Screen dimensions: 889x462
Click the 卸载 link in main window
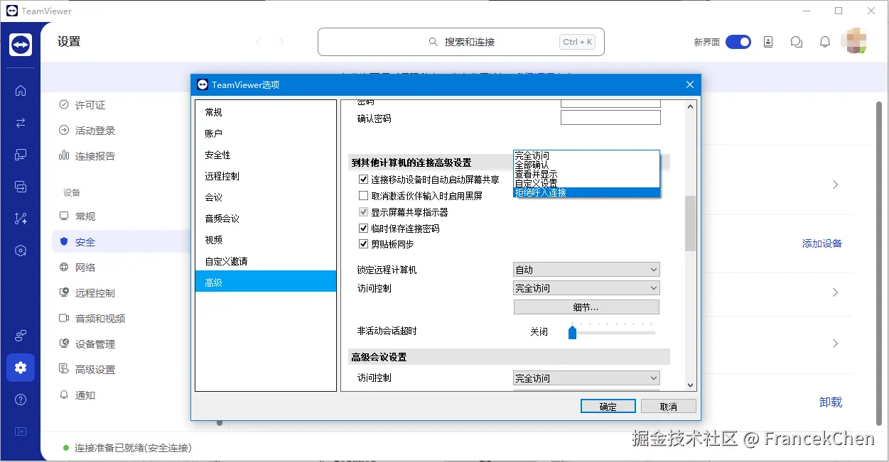831,402
